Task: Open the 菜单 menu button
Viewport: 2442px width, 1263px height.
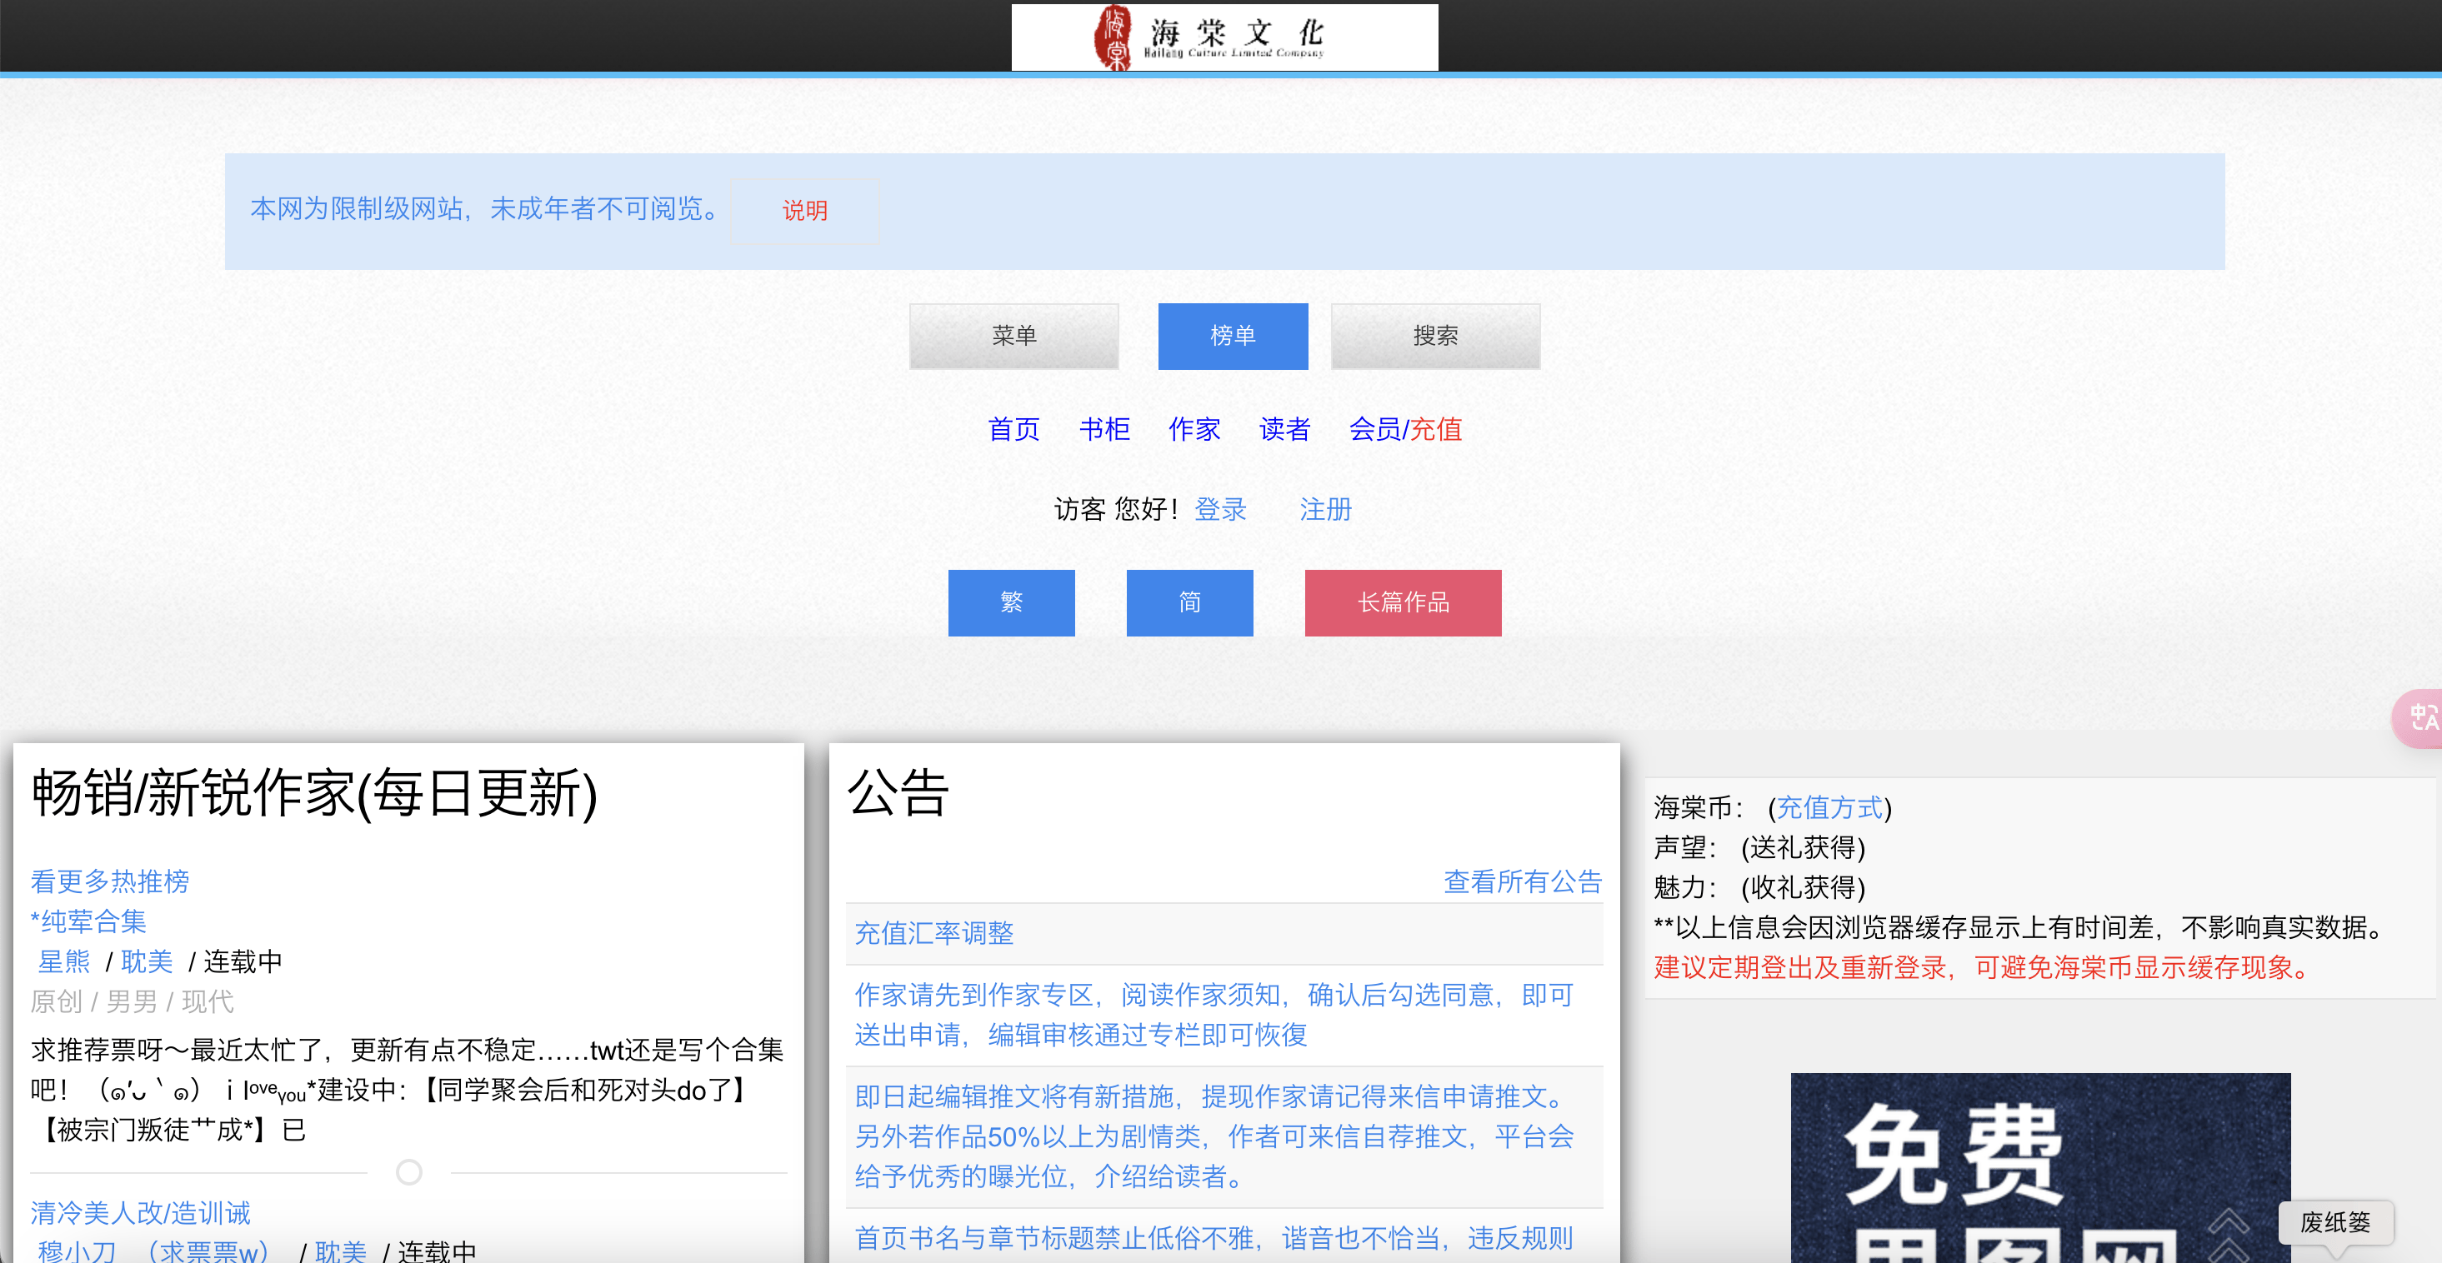Action: point(1013,336)
